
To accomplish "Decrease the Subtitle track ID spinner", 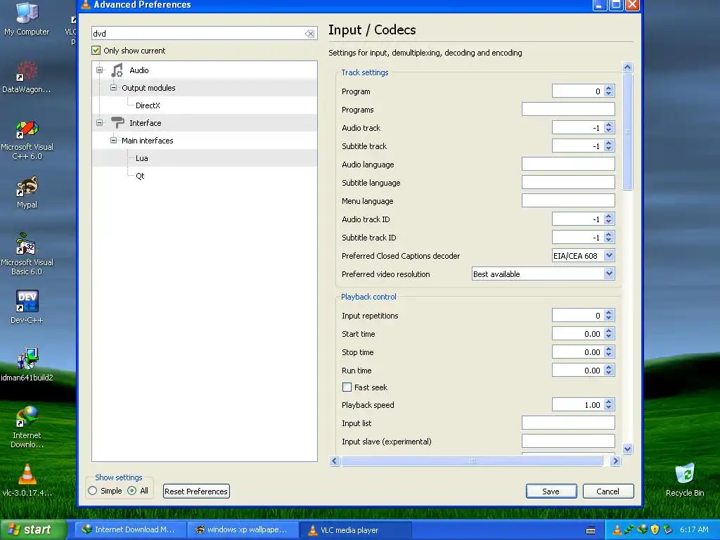I will (x=609, y=240).
